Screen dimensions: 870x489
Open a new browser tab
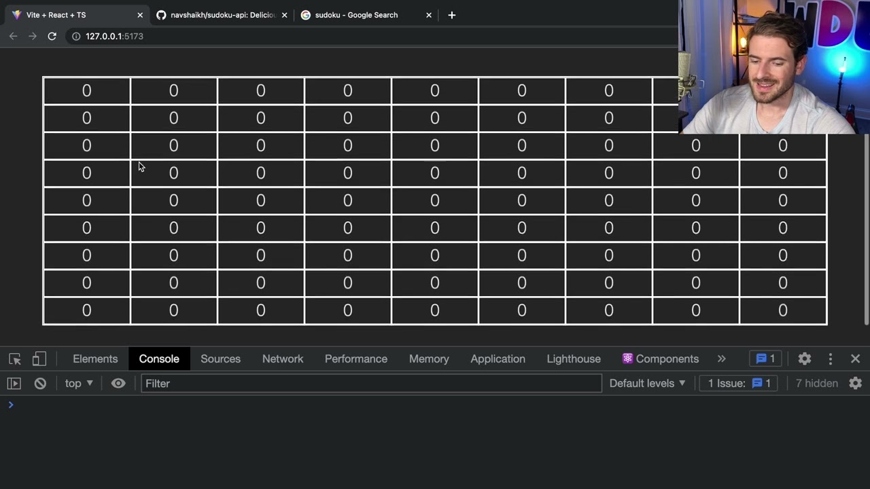coord(452,15)
